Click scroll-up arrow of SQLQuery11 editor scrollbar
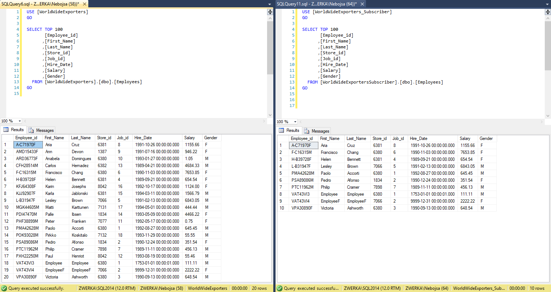 click(548, 18)
